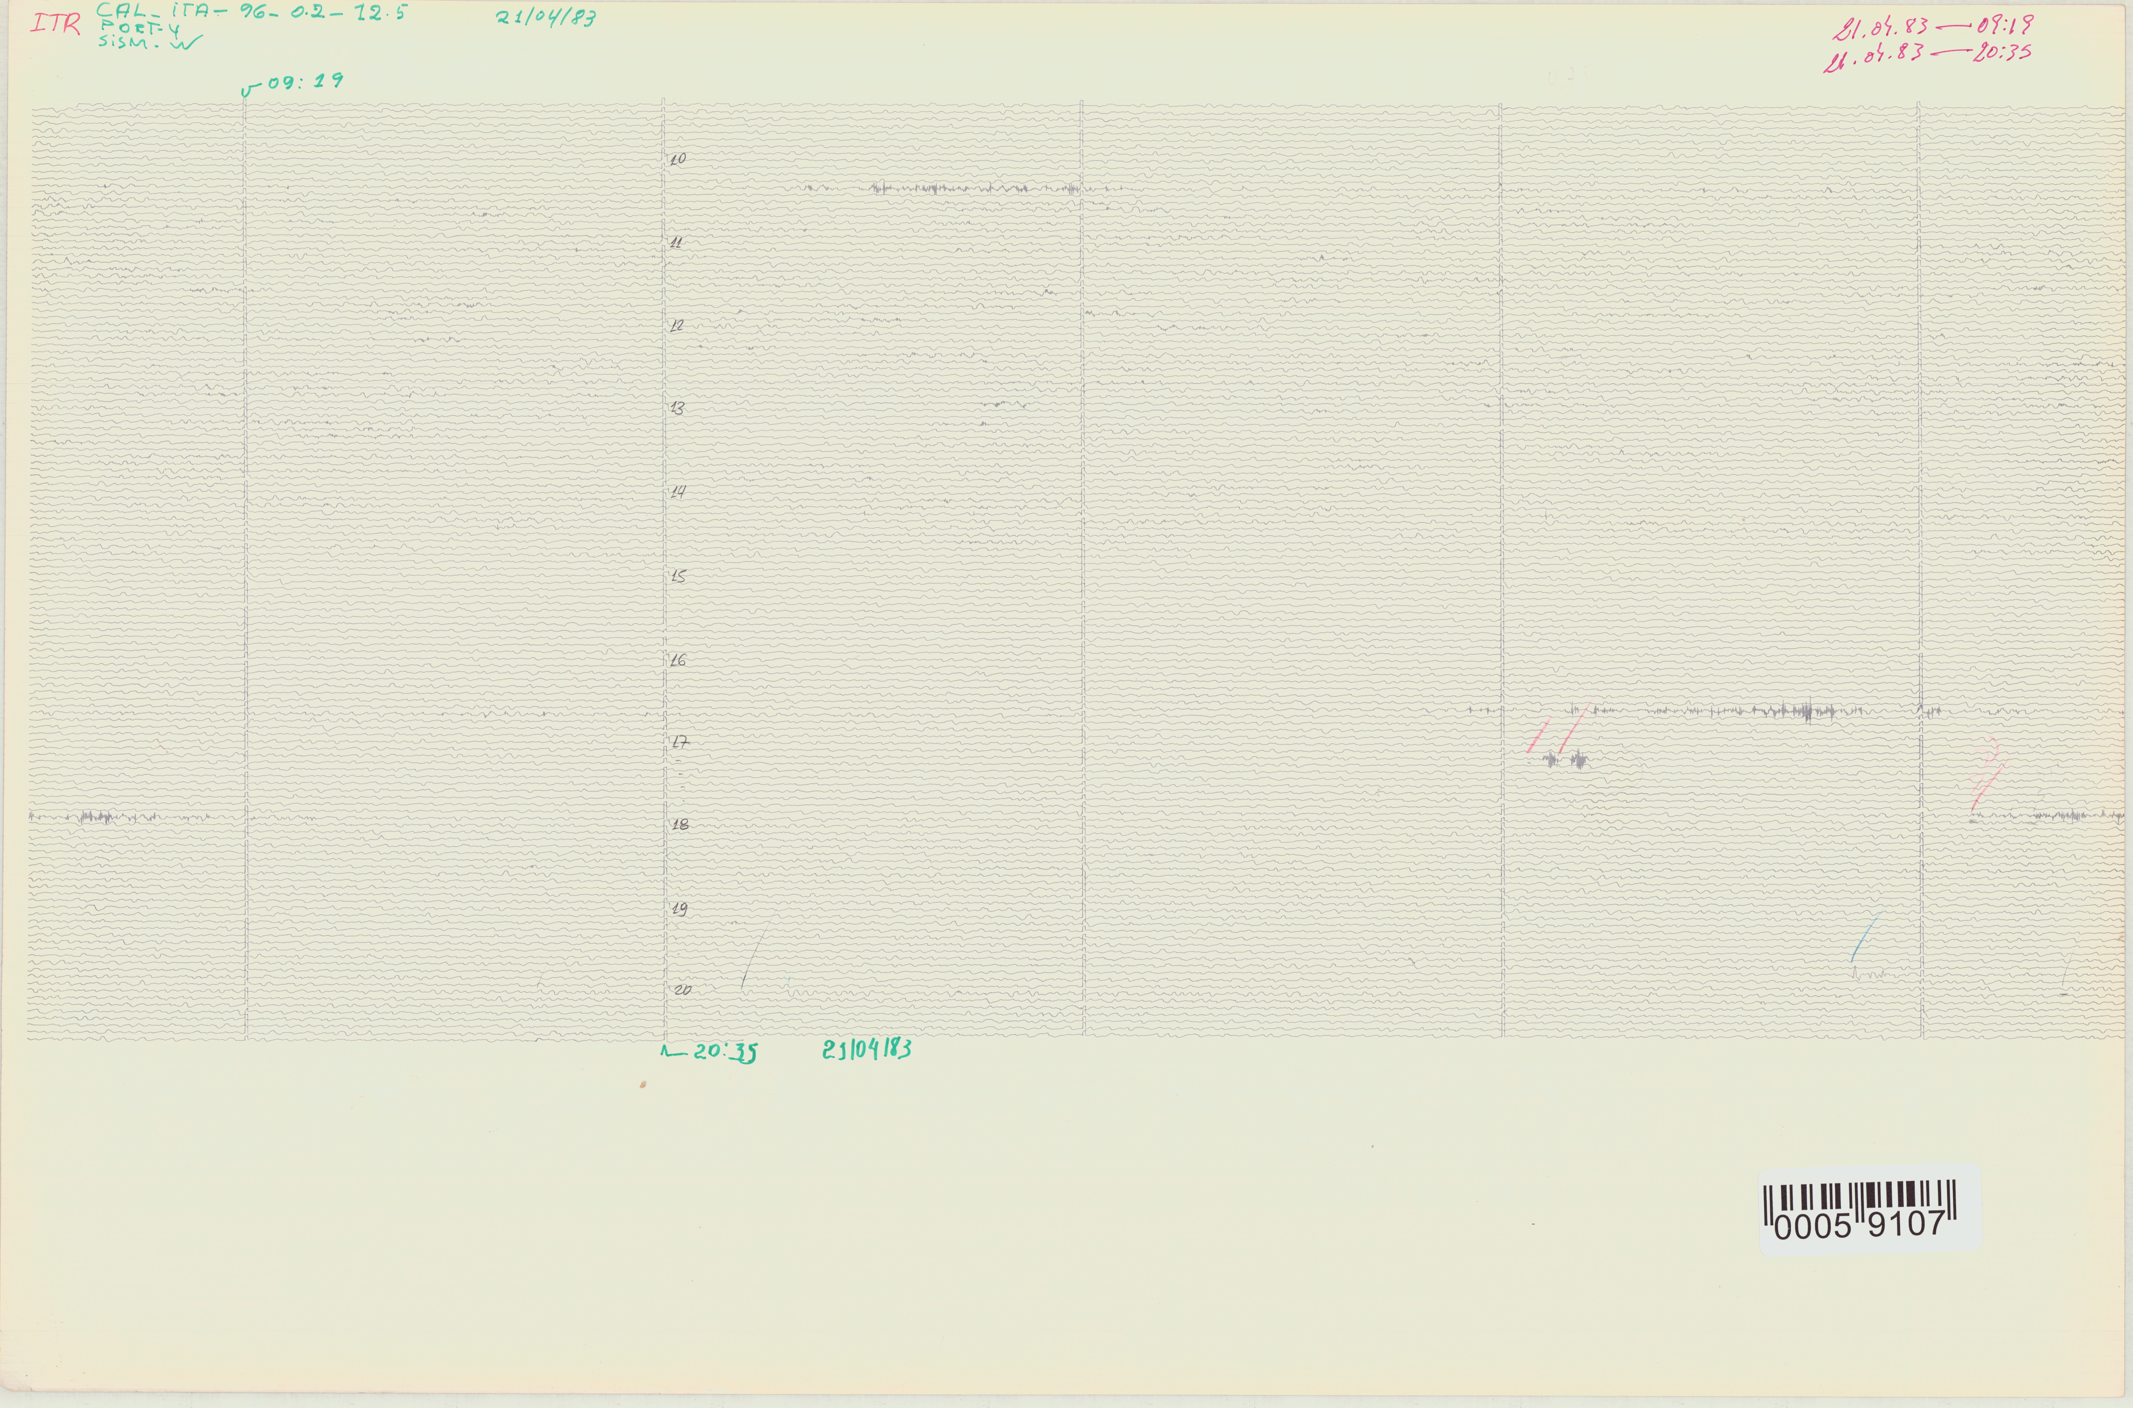Select the bottom green date '21/04/83'

point(867,1049)
